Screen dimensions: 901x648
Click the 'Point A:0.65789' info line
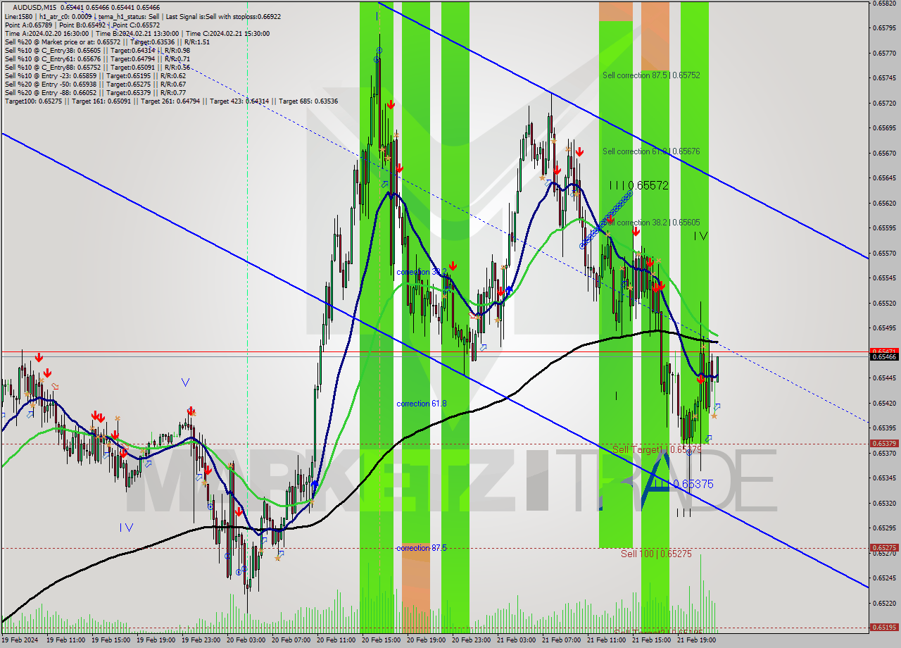point(82,25)
